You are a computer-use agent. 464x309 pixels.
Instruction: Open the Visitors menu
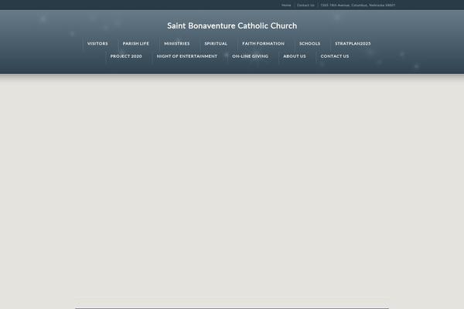point(97,43)
